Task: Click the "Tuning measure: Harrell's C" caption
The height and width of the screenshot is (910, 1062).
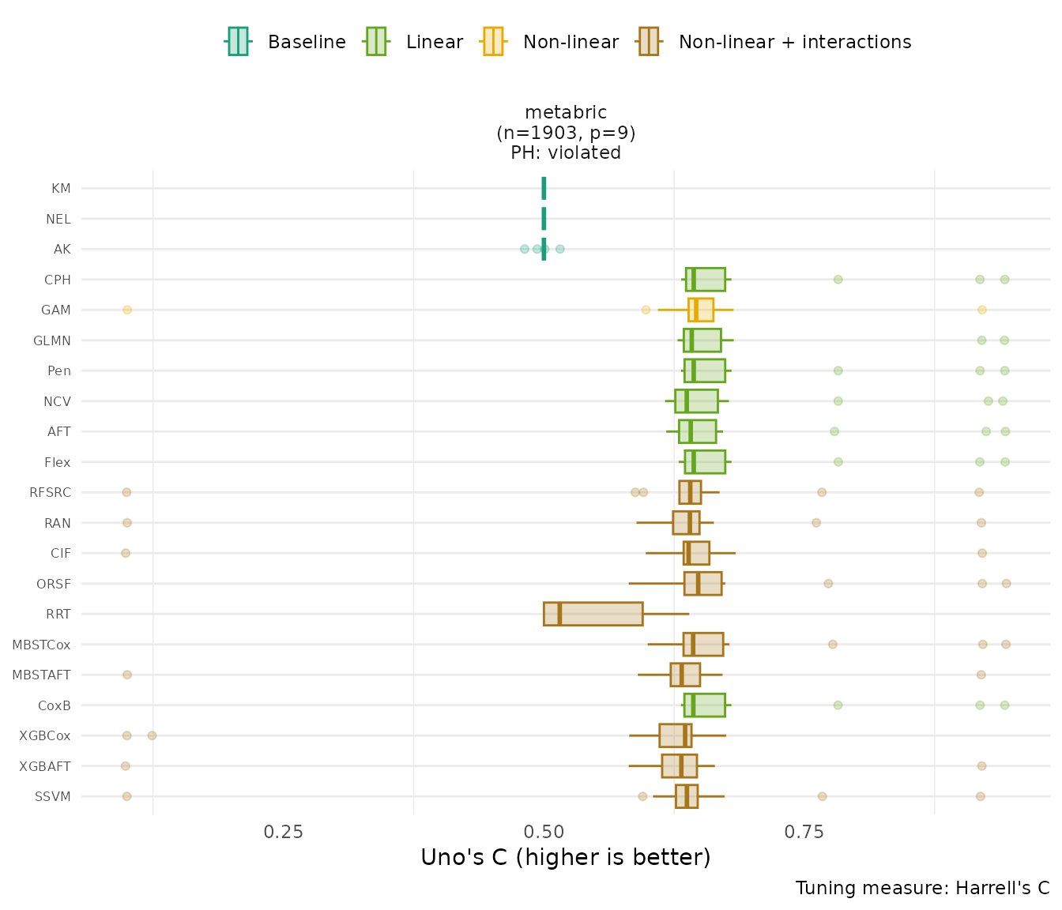Action: [922, 888]
